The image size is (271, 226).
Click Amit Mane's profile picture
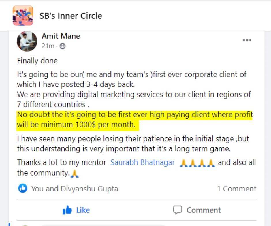pos(27,41)
